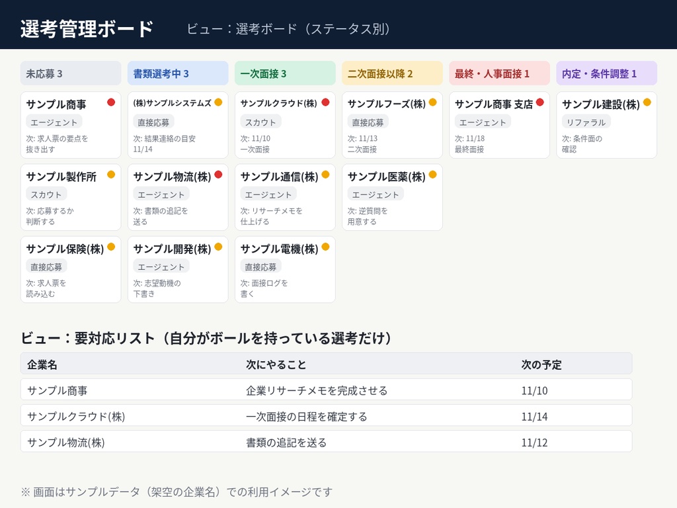The width and height of the screenshot is (677, 508).
Task: Click the 次の予定 table column header
Action: click(x=541, y=364)
